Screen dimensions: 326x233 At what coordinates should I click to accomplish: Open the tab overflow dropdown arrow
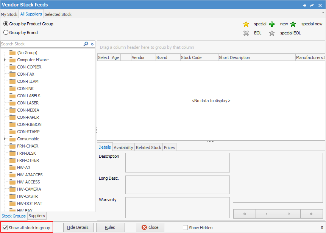pos(323,12)
